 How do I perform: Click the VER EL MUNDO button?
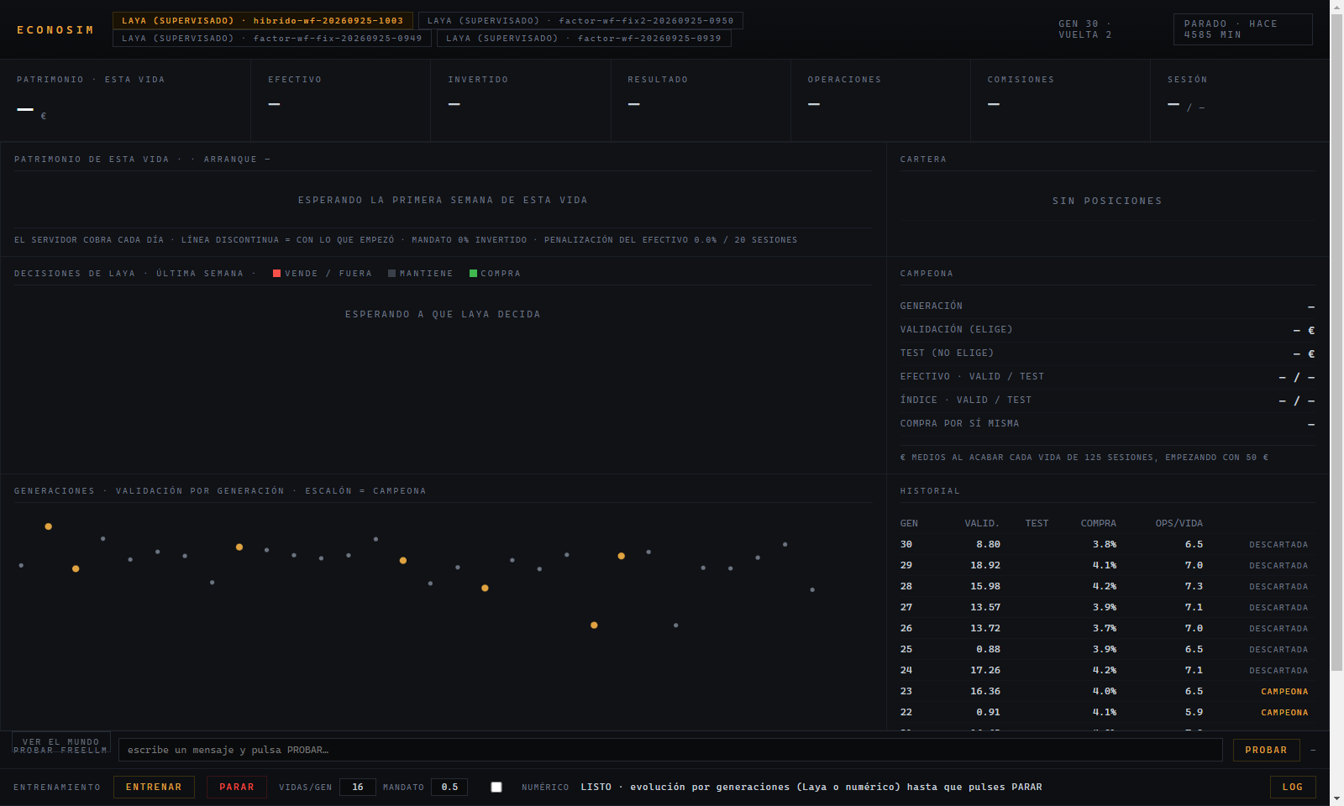(x=61, y=742)
